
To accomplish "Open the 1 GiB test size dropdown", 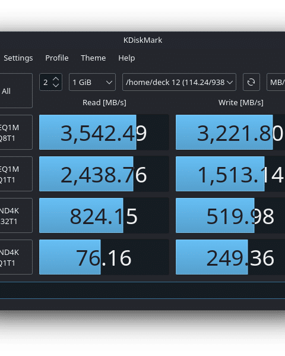I will (92, 82).
